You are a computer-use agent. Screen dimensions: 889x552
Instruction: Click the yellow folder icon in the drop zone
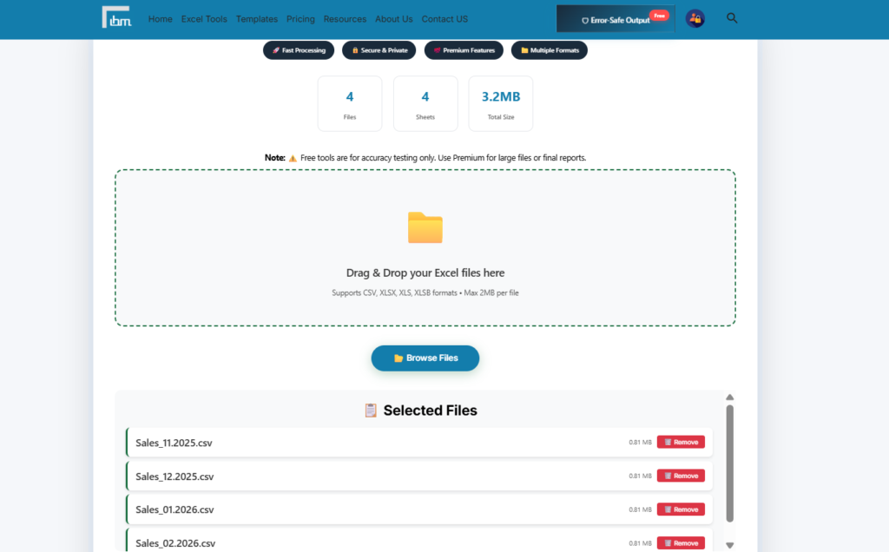pos(425,227)
